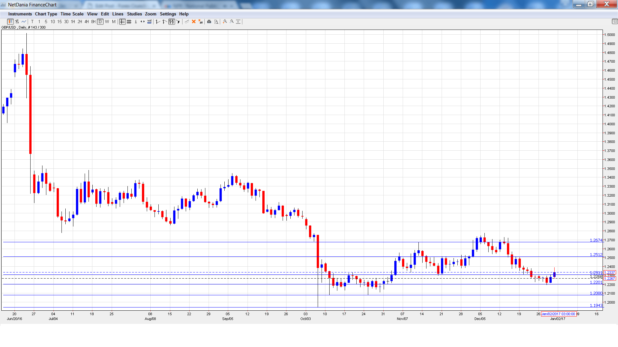The image size is (618, 347).
Task: Select the candlestick chart type icon
Action: click(10, 22)
